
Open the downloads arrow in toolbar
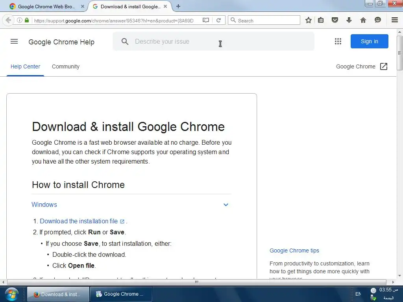click(x=349, y=20)
